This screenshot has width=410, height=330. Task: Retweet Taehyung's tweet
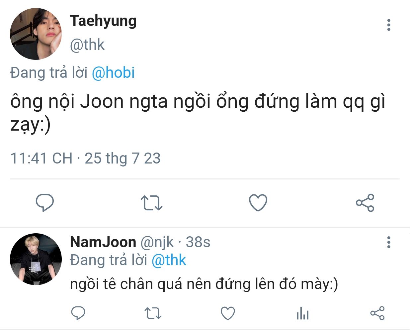tap(151, 203)
